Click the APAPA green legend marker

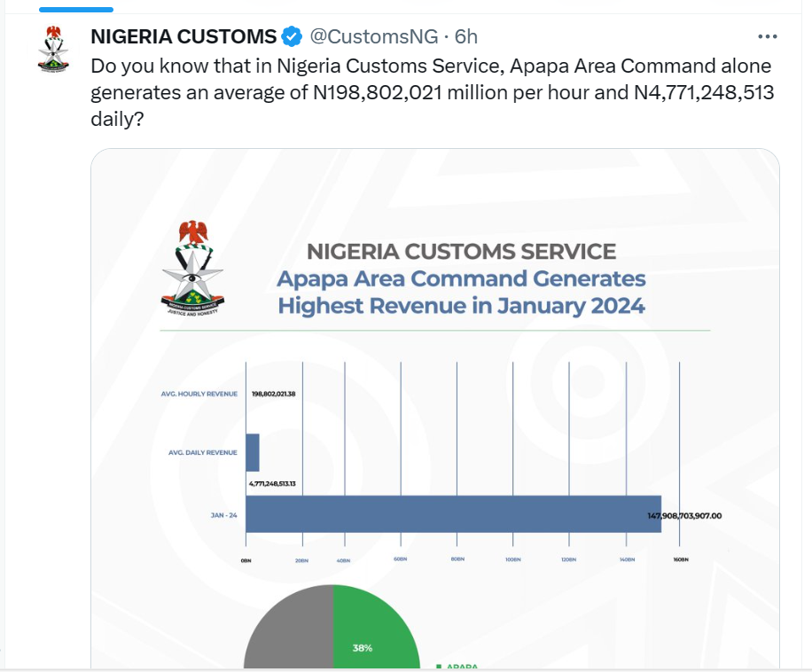tap(438, 666)
